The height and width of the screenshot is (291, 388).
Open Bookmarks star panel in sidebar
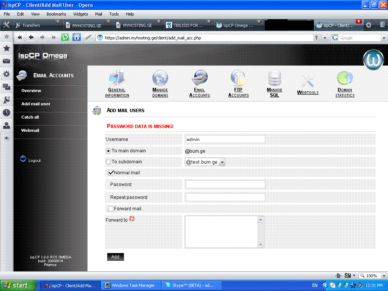[6, 48]
